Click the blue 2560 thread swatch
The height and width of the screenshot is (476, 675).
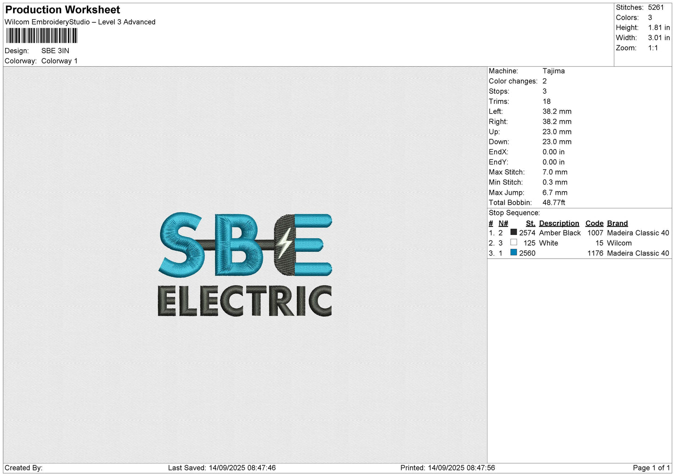pos(513,253)
